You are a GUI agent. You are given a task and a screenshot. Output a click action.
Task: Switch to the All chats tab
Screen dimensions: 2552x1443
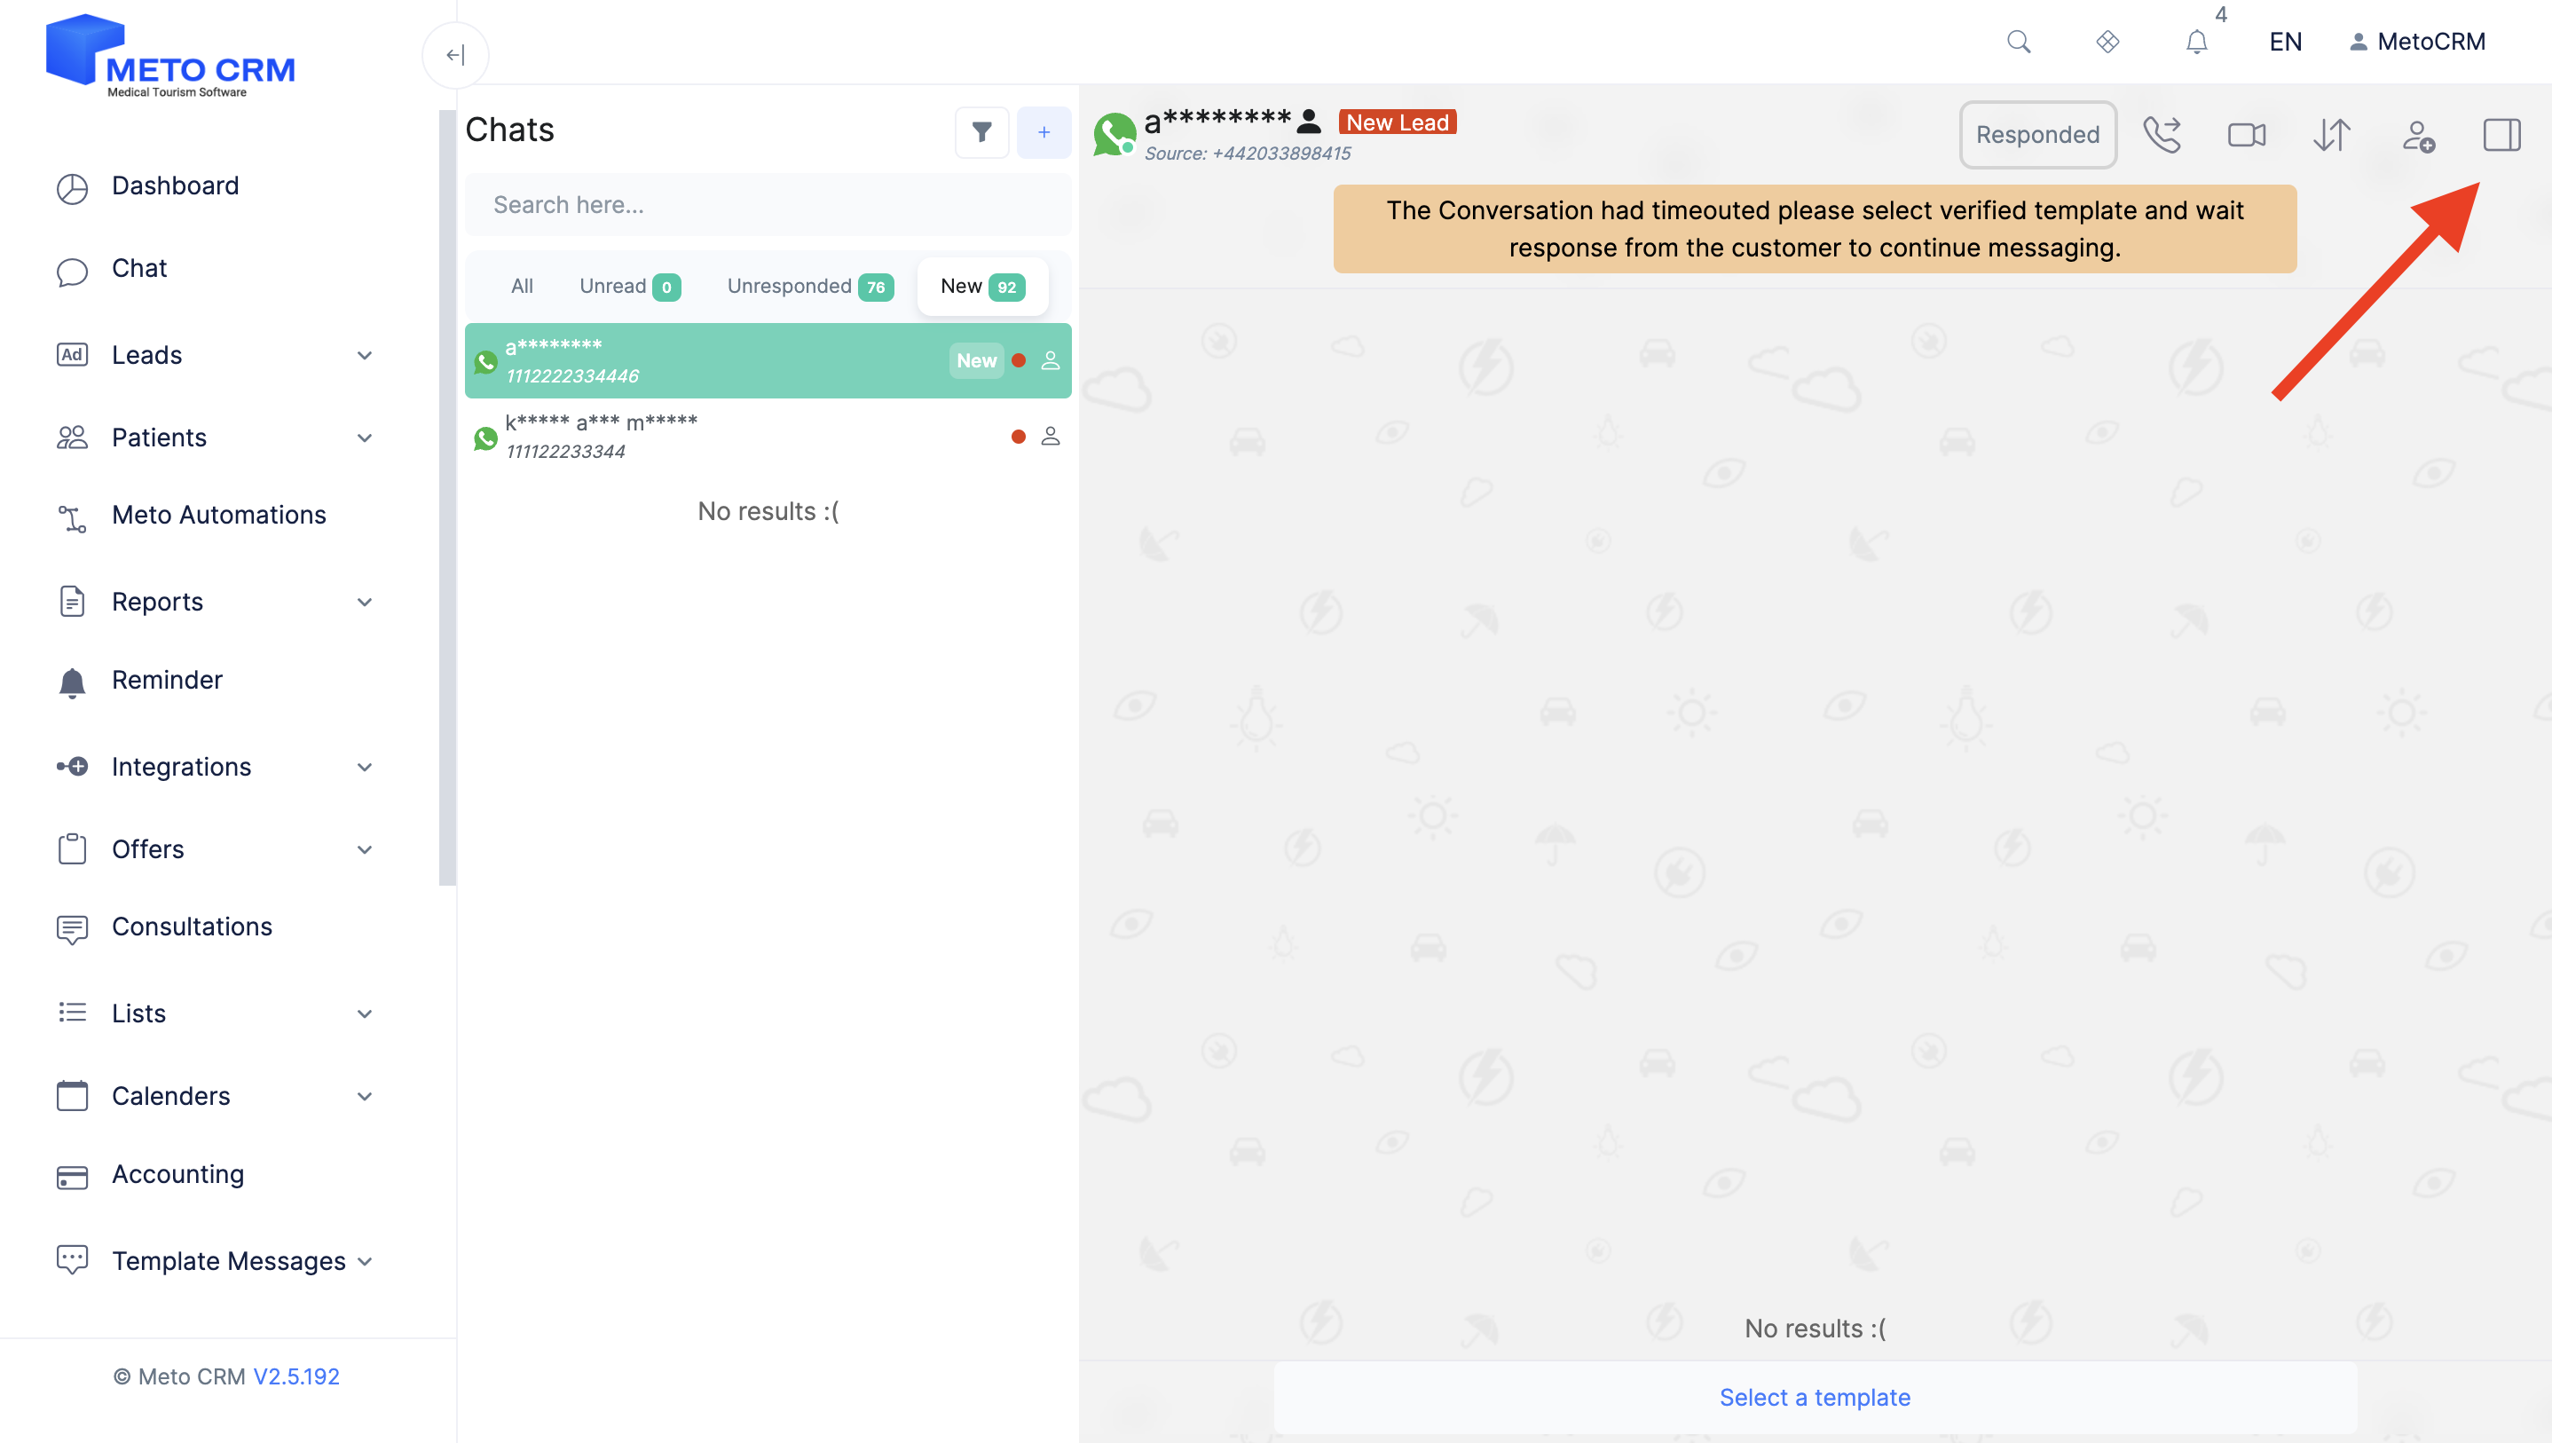(x=522, y=287)
